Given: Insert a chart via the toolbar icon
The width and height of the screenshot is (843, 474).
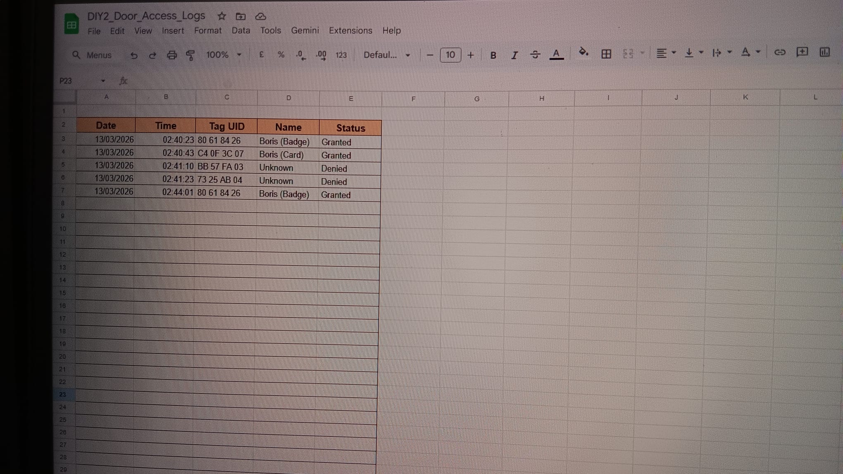Looking at the screenshot, I should tap(824, 53).
